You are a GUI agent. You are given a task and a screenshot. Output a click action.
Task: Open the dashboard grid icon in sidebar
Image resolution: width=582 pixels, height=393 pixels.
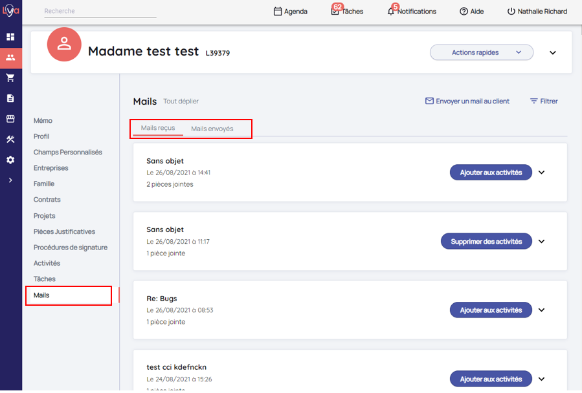[x=10, y=37]
